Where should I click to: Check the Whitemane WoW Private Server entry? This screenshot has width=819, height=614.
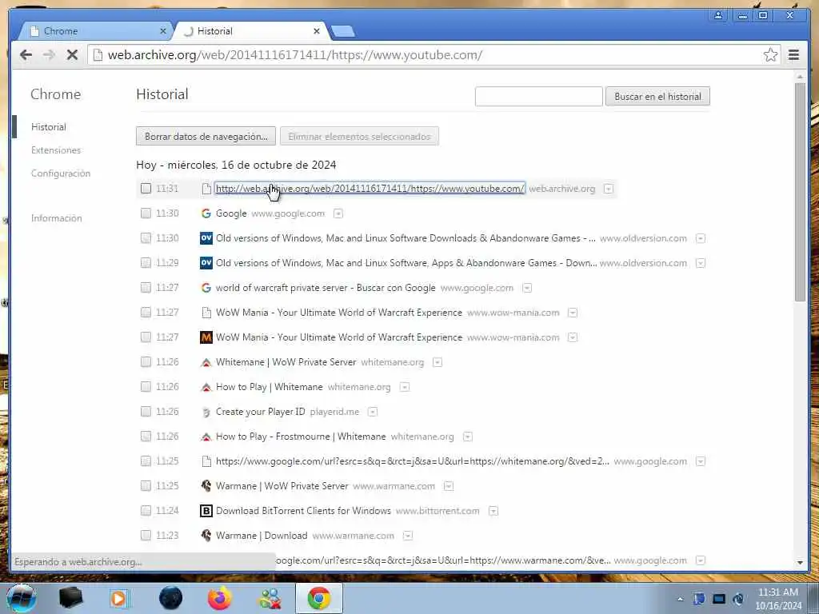[146, 362]
